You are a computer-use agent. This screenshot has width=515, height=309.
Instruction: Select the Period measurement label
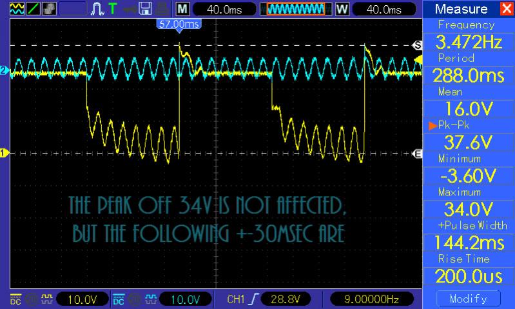[x=456, y=58]
